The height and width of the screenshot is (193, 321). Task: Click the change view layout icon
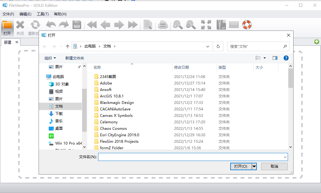pos(258,58)
